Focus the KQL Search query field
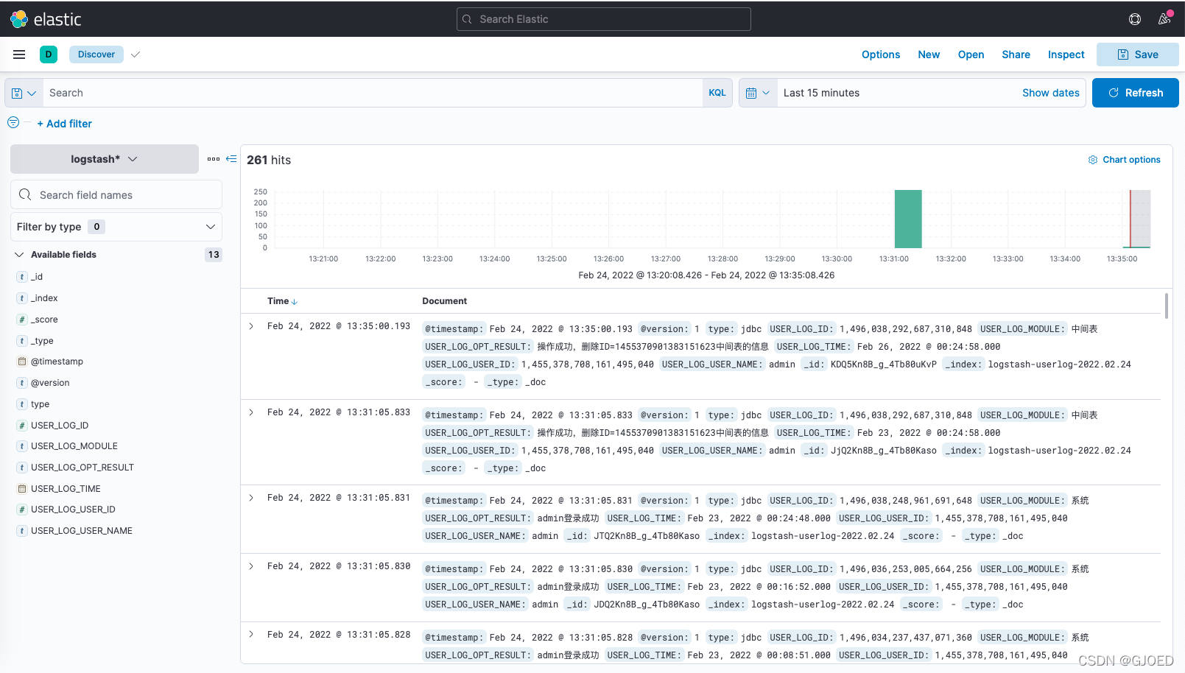Screen dimensions: 1185x673 [373, 93]
